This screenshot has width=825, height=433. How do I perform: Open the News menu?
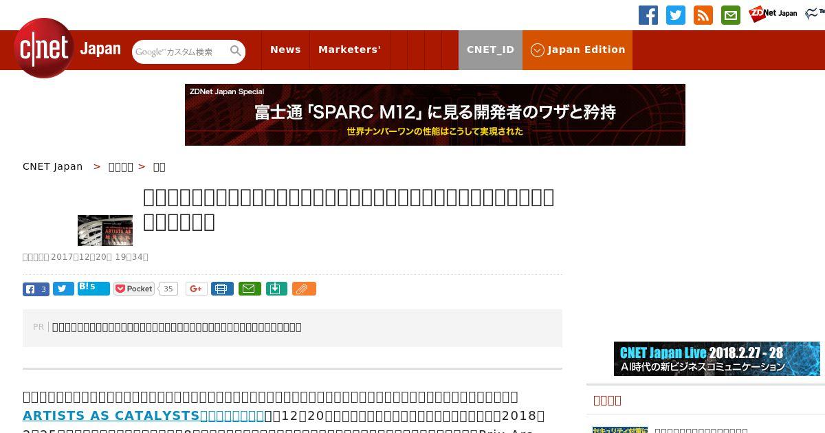click(285, 49)
